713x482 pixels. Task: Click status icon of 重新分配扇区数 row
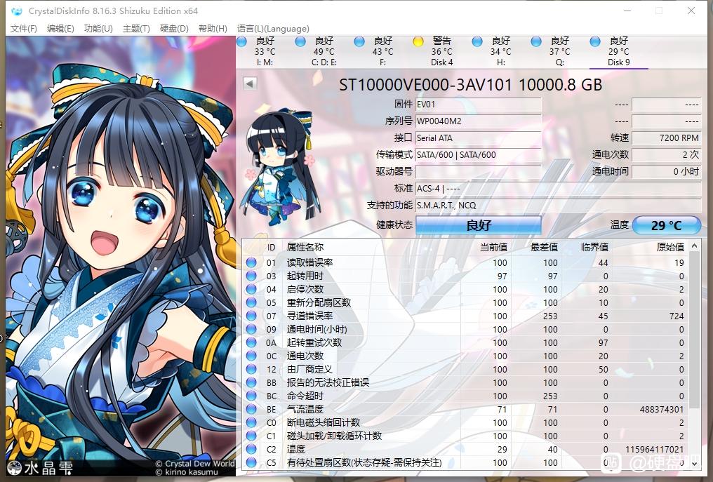251,302
